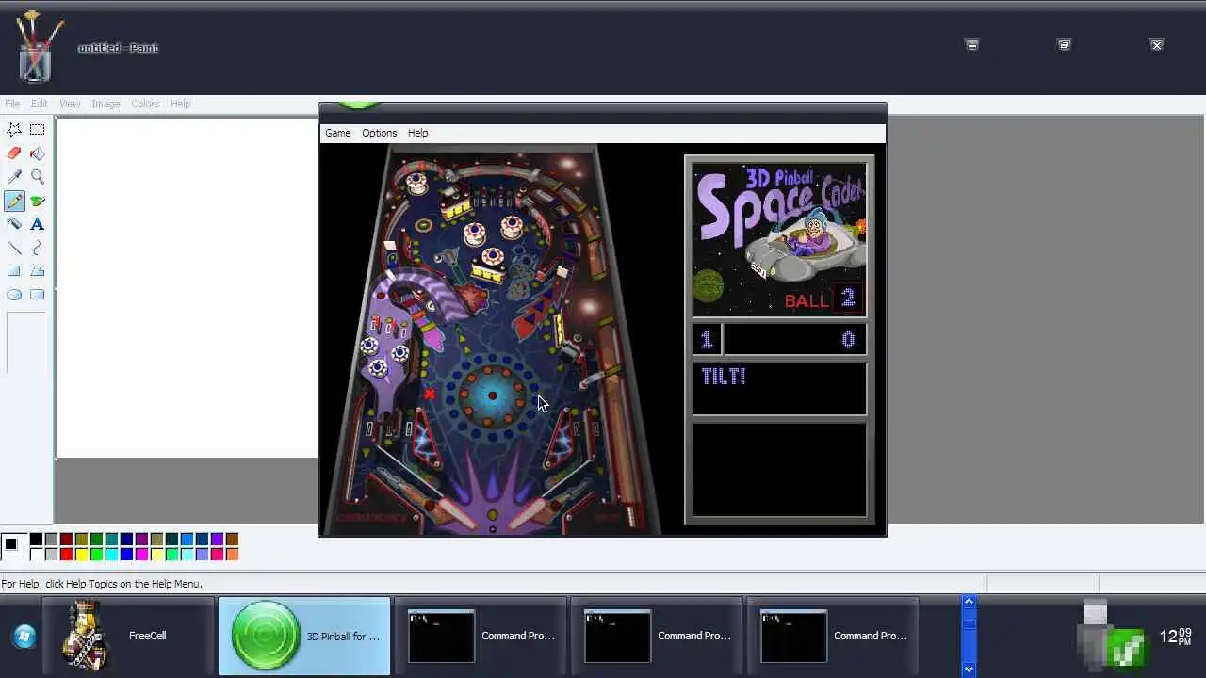Open the Windows Start orb
The width and height of the screenshot is (1206, 678).
24,637
